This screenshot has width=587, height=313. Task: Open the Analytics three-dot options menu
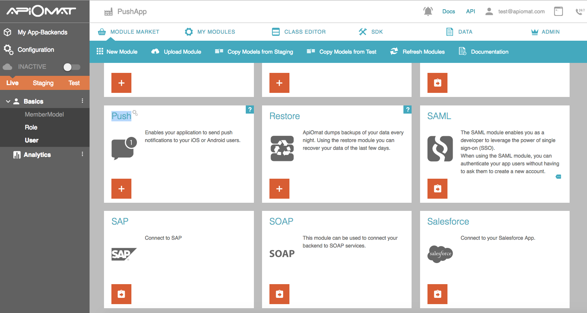coord(82,154)
